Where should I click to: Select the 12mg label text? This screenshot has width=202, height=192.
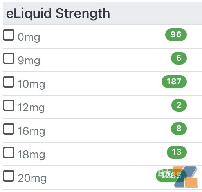(31, 108)
